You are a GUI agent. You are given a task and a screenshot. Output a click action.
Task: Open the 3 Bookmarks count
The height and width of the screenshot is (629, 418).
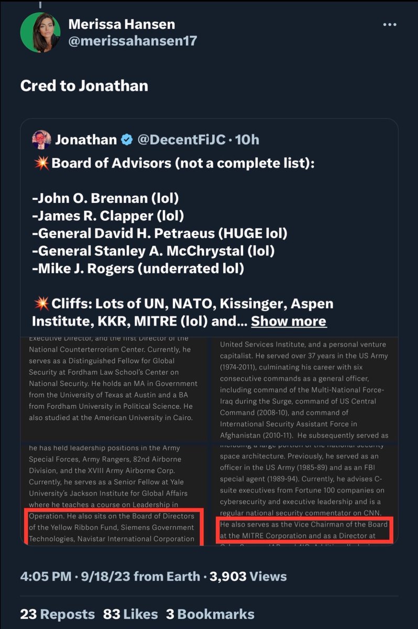[x=210, y=614]
